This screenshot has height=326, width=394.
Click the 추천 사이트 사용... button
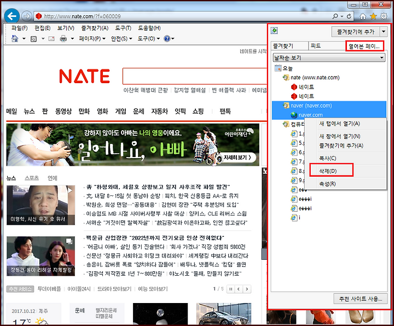361,299
